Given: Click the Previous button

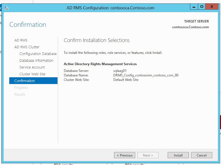Looking at the screenshot, I should (125, 155).
